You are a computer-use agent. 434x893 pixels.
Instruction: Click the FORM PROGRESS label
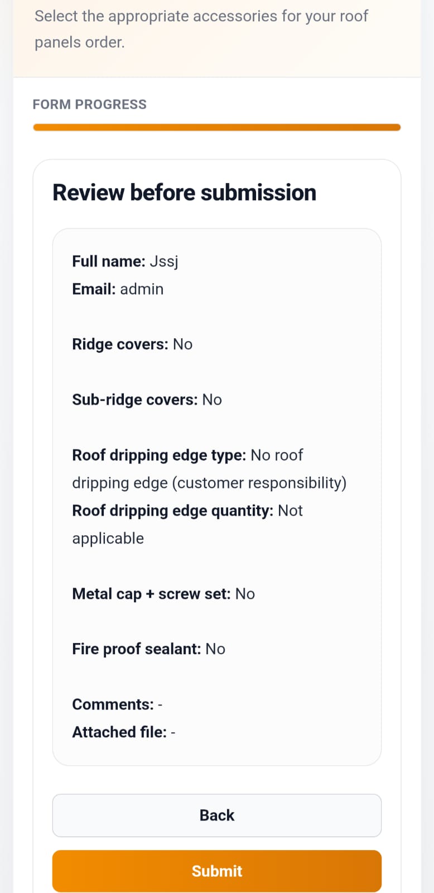point(89,104)
